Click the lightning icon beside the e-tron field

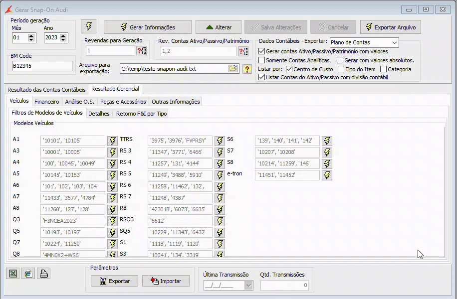(x=327, y=175)
